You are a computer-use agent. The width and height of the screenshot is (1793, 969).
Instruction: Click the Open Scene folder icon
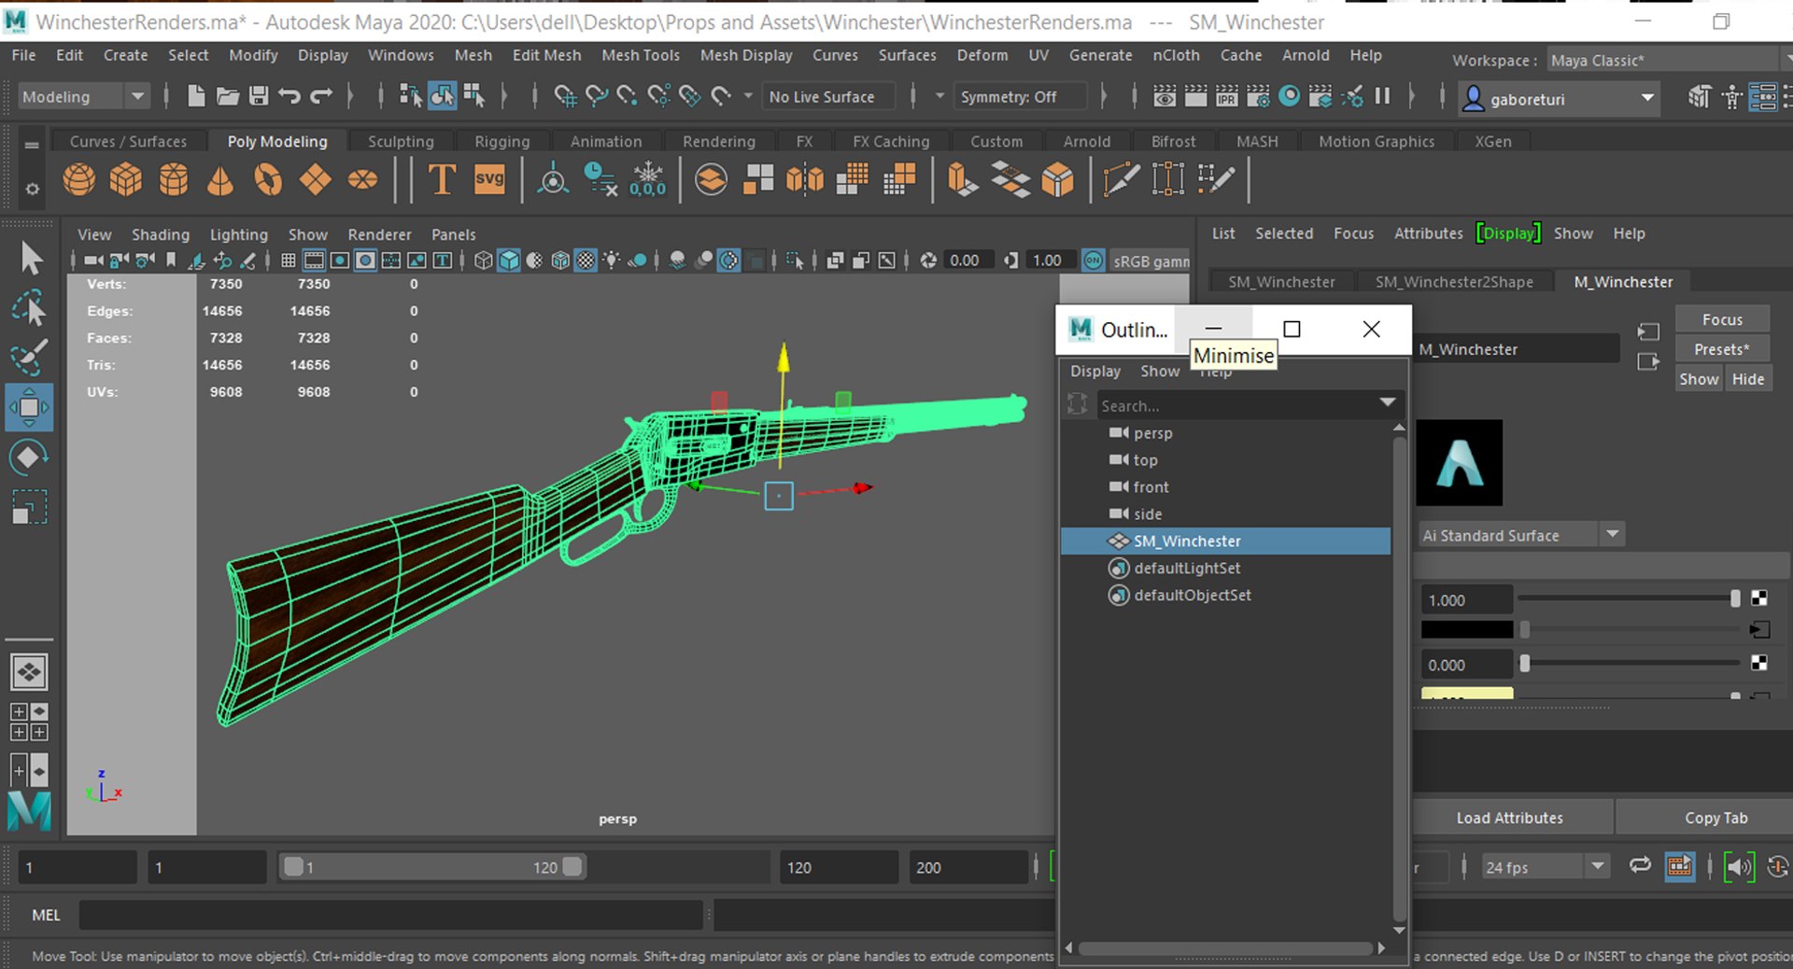click(x=227, y=96)
